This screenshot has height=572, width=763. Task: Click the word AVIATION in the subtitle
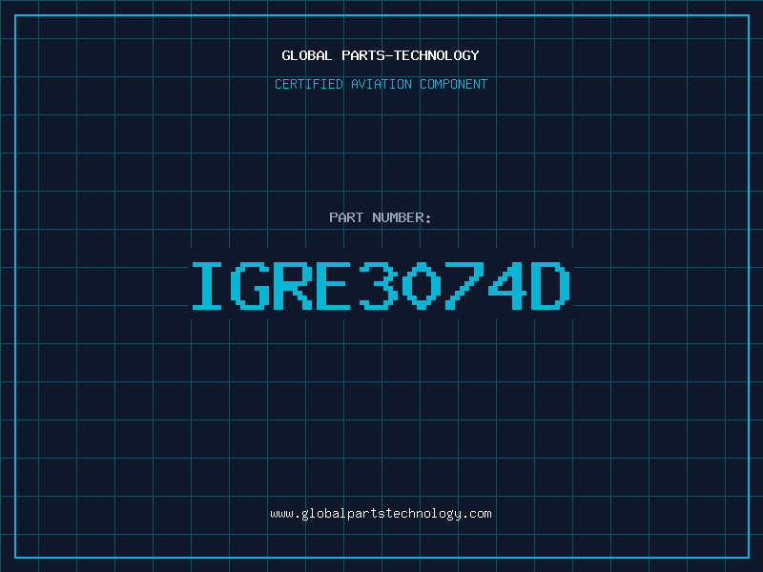pos(379,84)
